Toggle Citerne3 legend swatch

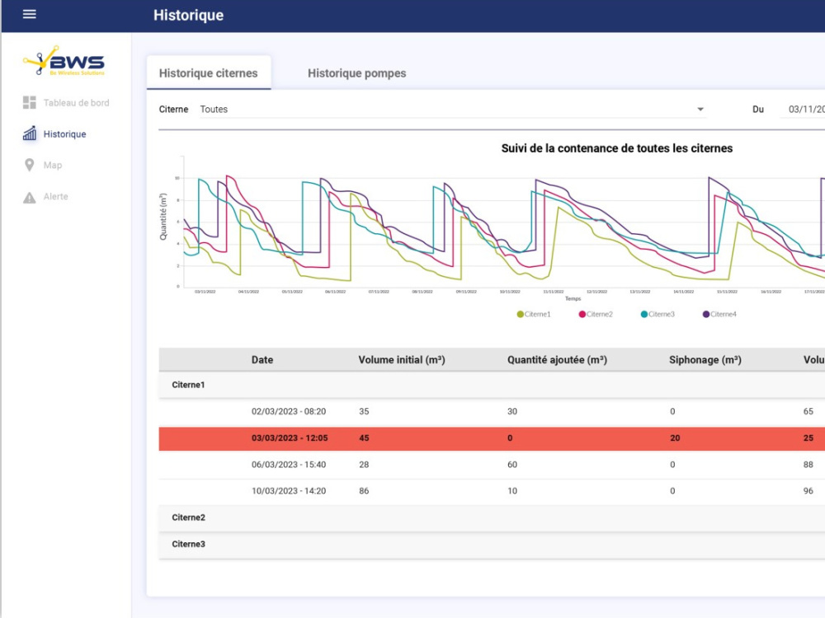point(644,314)
